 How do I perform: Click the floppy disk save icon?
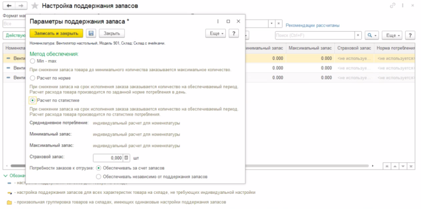point(91,33)
